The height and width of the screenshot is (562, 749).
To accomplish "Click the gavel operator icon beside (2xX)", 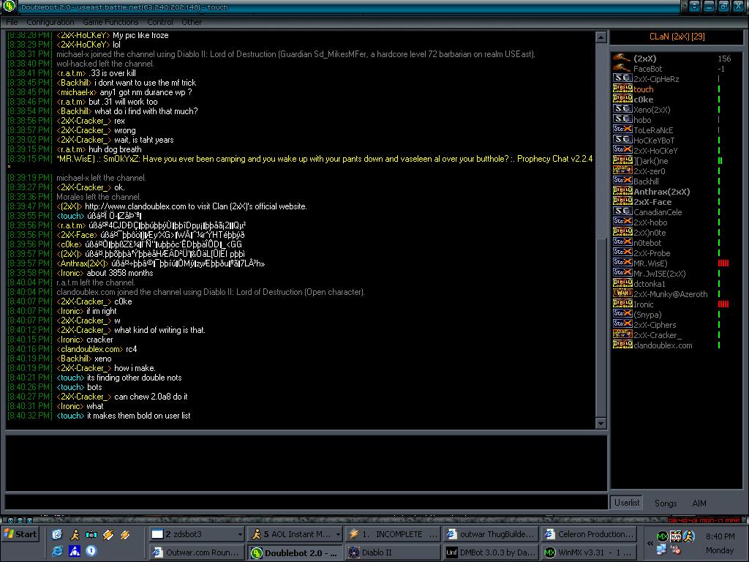I will coord(622,58).
